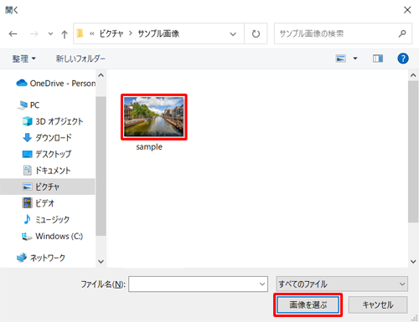
Task: Select サンプル画像 in the address breadcrumb
Action: tap(158, 33)
